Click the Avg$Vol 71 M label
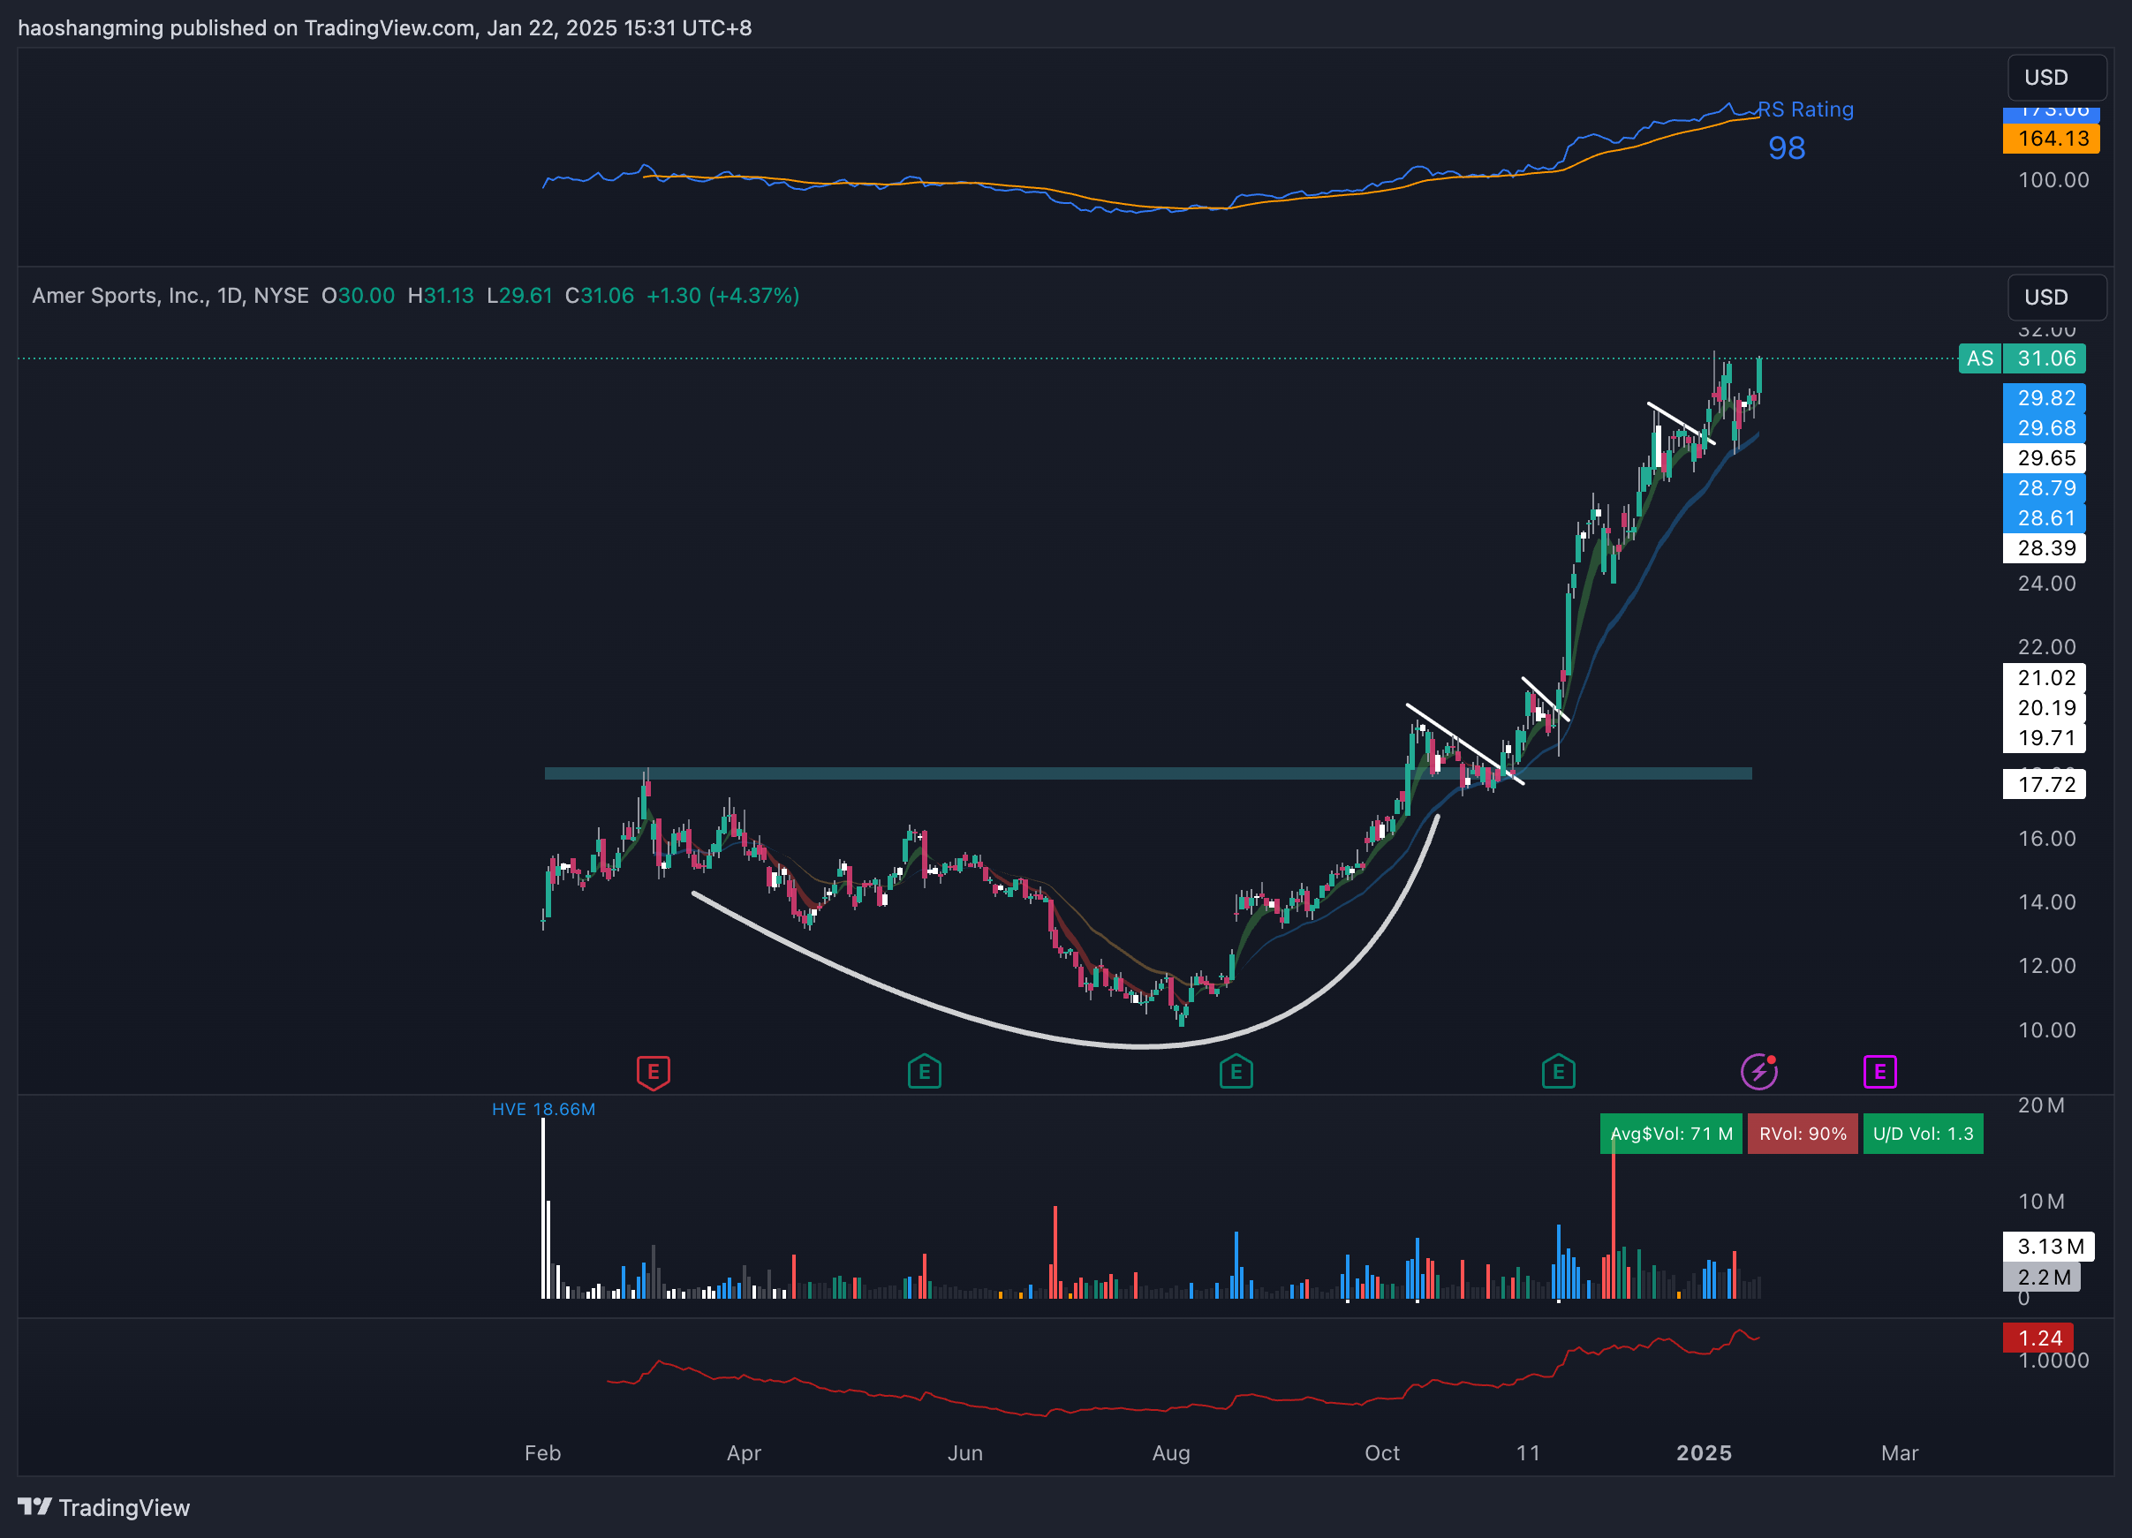Viewport: 2132px width, 1538px height. 1670,1134
